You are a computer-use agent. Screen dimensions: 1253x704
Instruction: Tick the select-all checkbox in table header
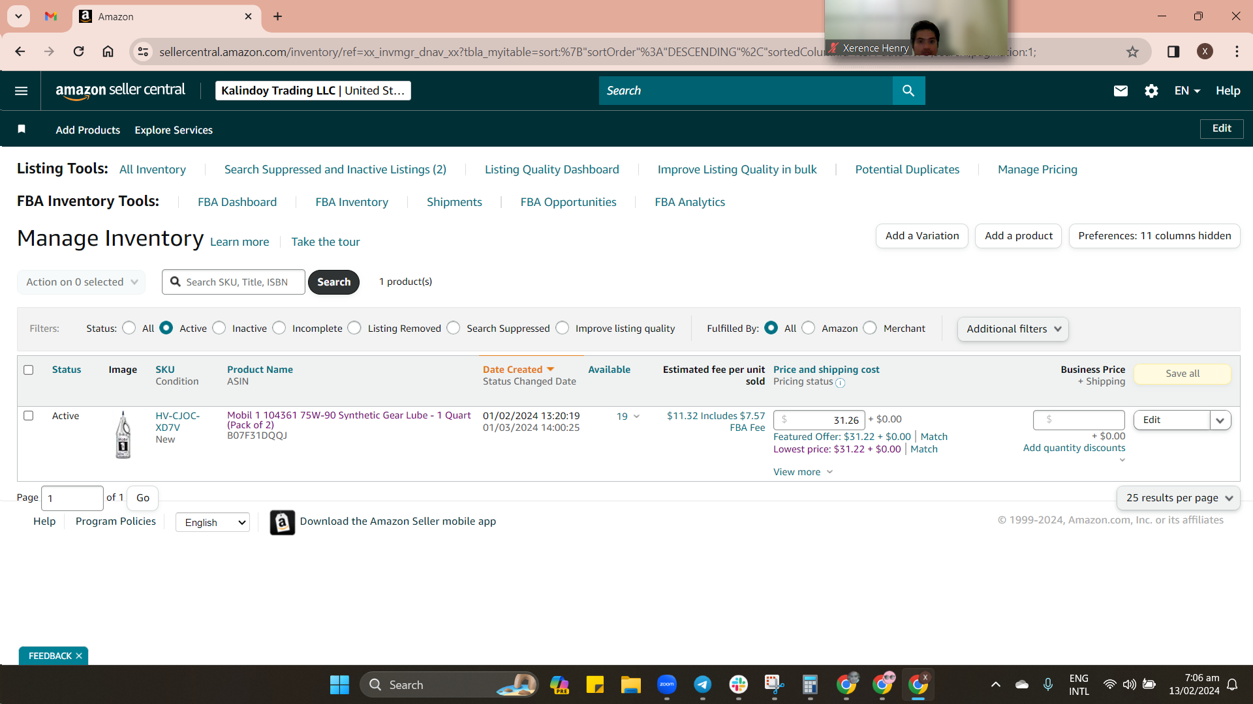[29, 370]
